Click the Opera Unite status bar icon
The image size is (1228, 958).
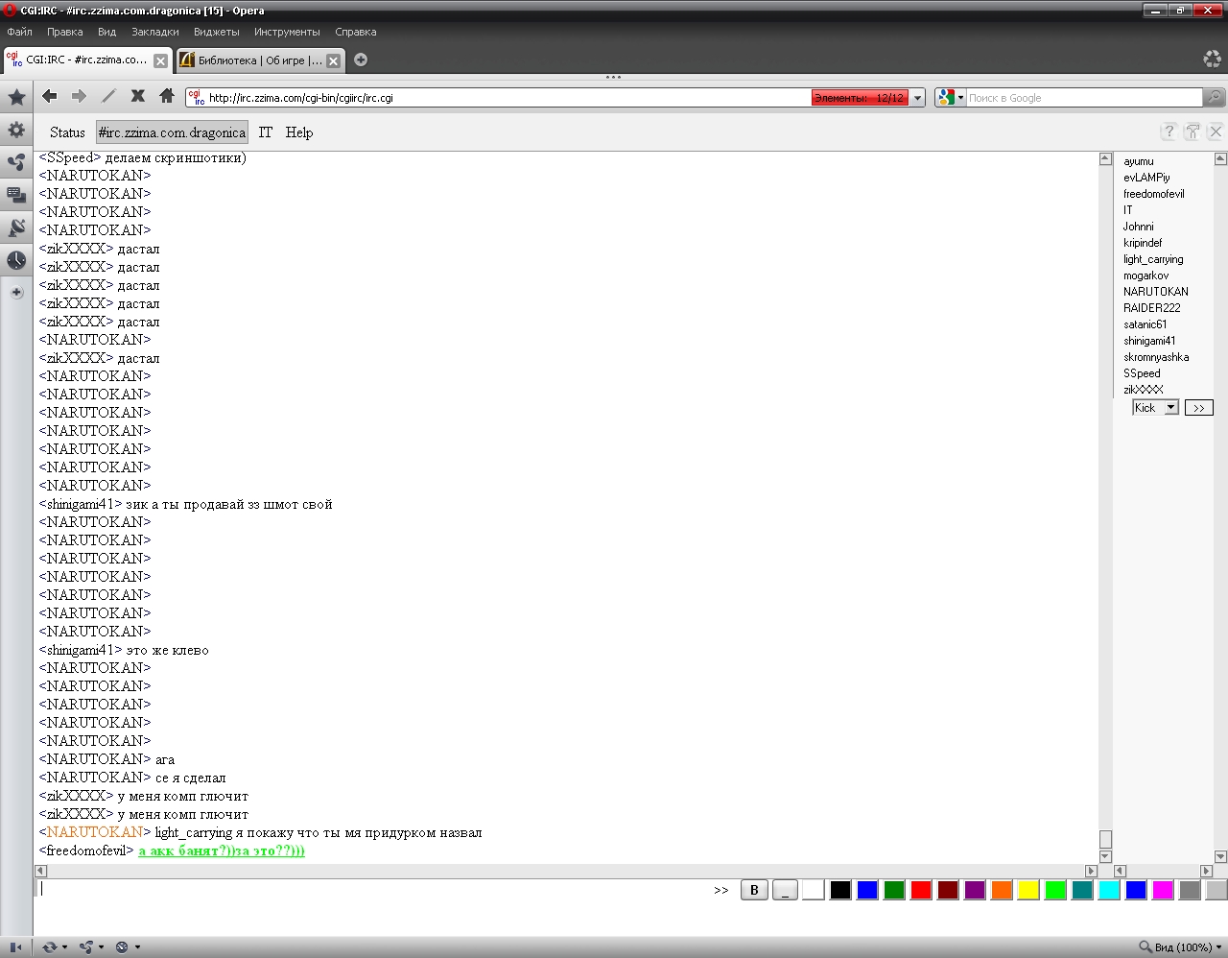point(86,947)
